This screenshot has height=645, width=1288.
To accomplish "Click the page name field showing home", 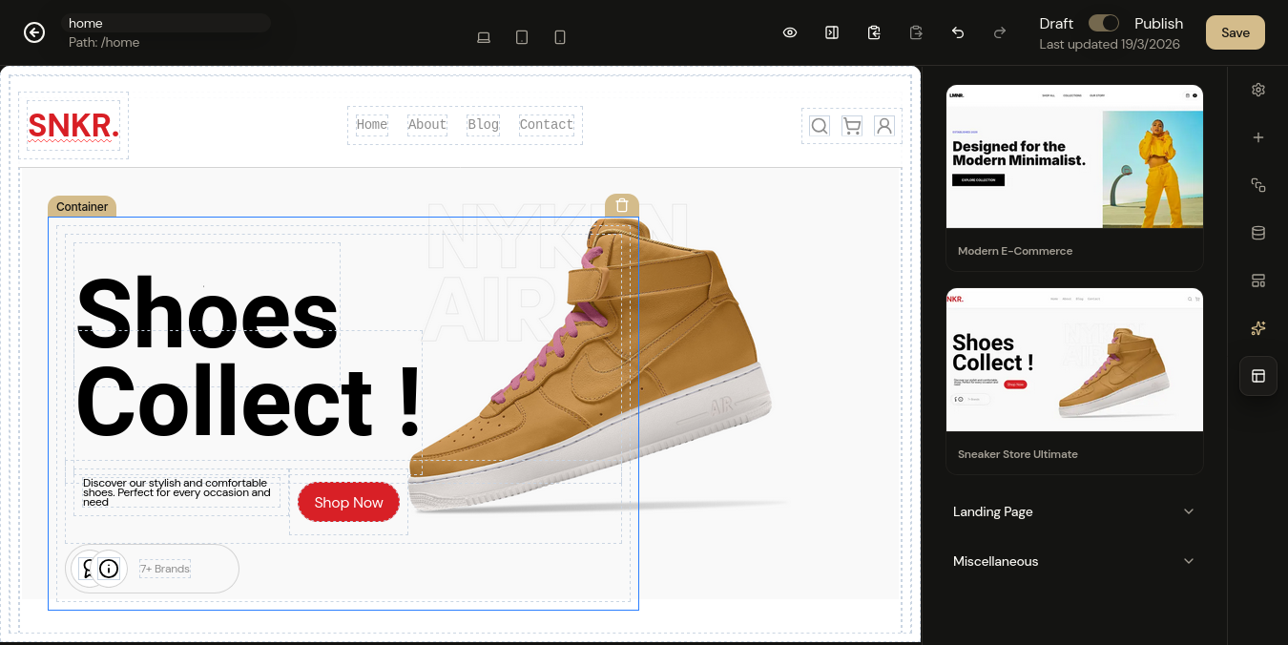I will 166,23.
